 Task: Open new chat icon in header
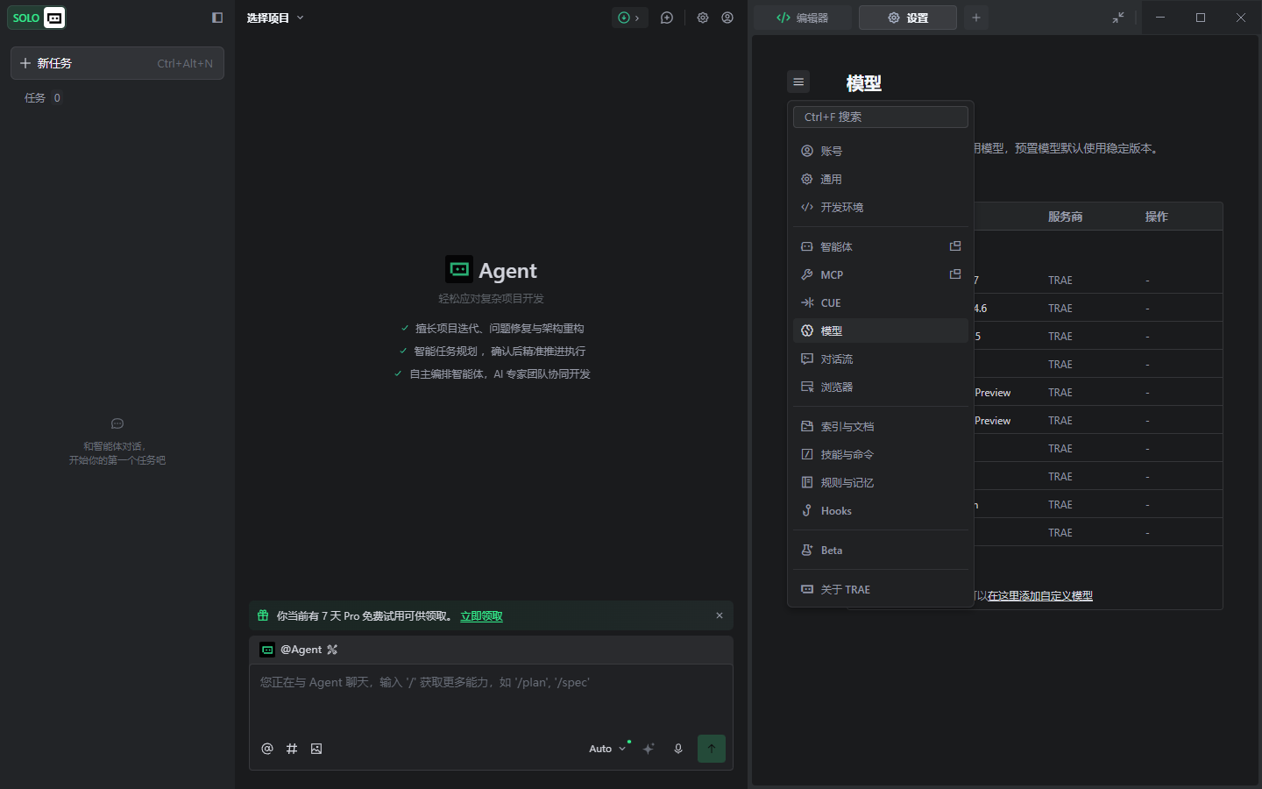pyautogui.click(x=667, y=18)
